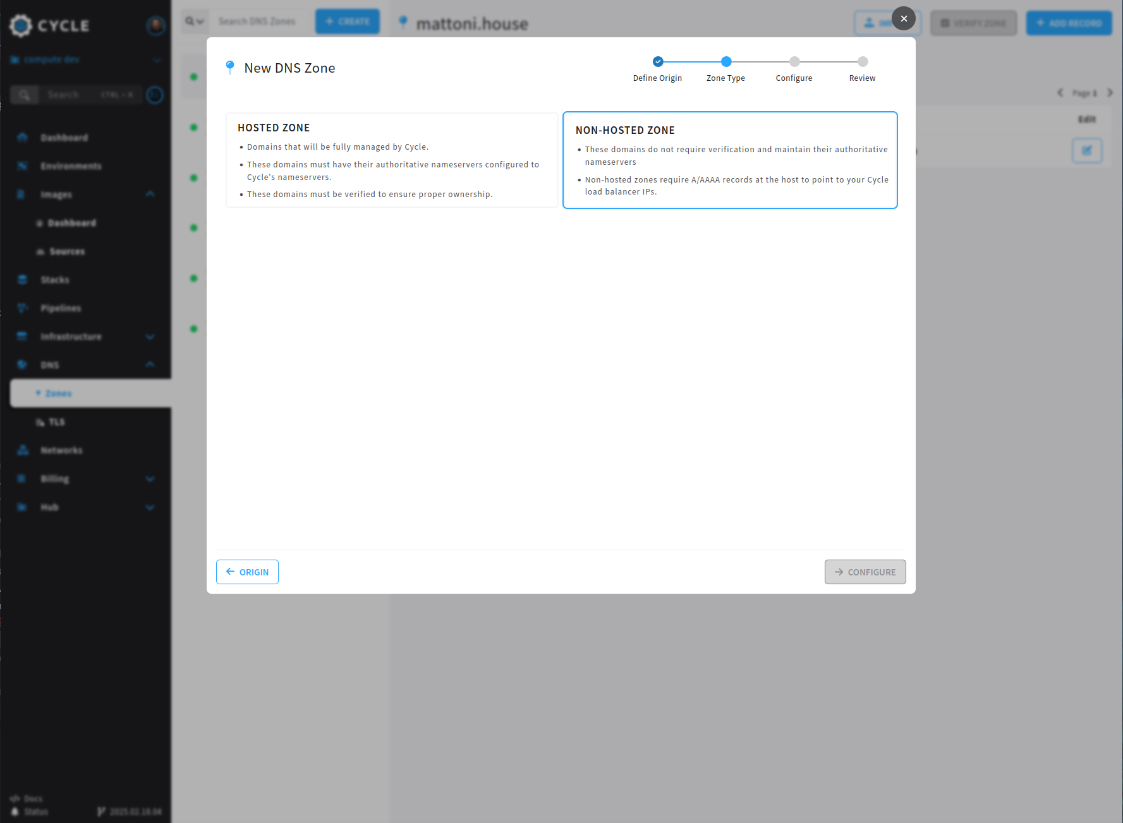Focus the Search DNS Zones field
1123x823 pixels.
click(260, 21)
